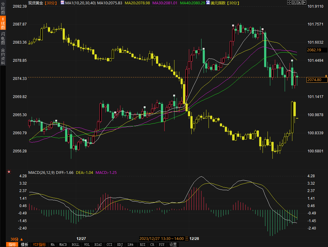Click the icon before 美元指数 overlay label

(x=208, y=2)
